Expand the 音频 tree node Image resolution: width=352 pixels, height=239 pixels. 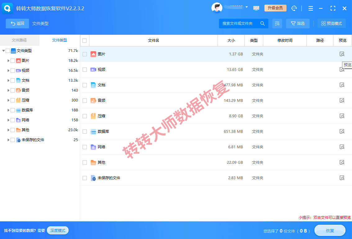point(8,90)
